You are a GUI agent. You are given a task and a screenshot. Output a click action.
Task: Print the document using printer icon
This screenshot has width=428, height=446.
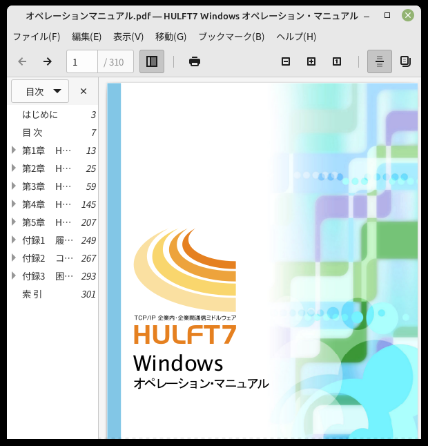[195, 61]
